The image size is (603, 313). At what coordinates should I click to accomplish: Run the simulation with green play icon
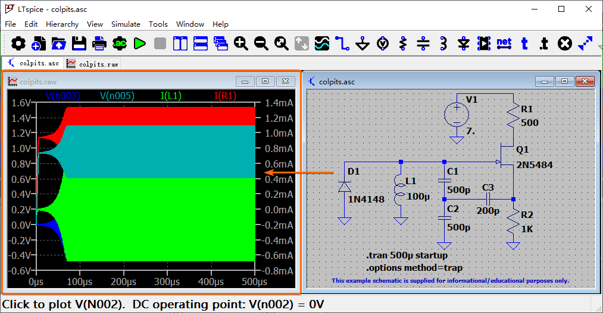coord(140,43)
